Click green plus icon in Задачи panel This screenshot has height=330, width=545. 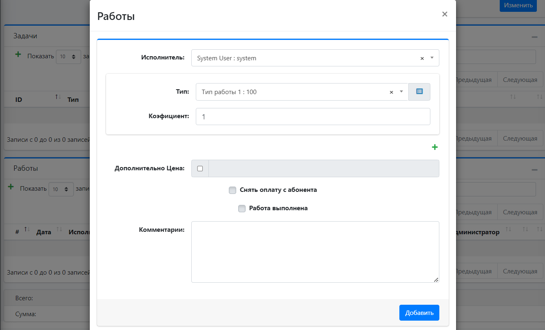click(18, 55)
